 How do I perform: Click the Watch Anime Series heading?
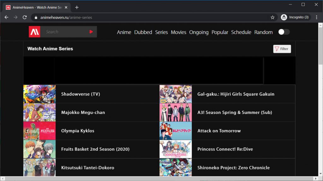(x=50, y=49)
